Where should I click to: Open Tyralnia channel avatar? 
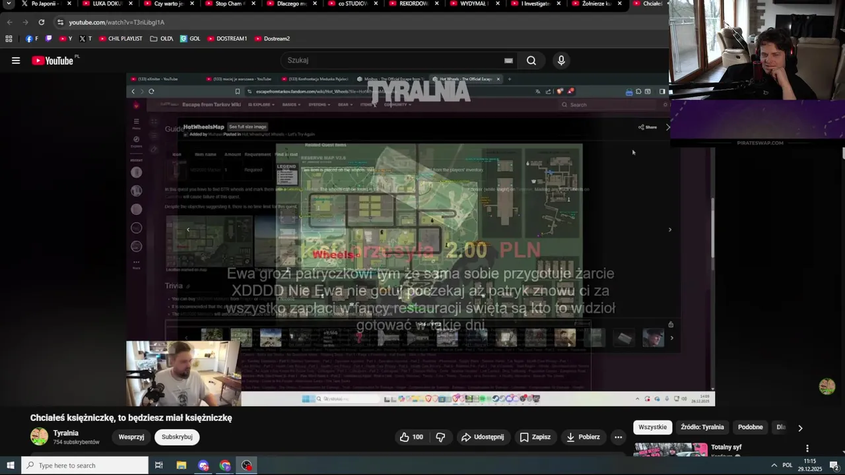coord(40,437)
